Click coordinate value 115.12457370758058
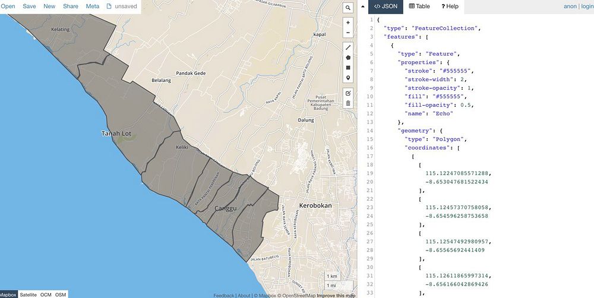This screenshot has height=298, width=594. pyautogui.click(x=457, y=208)
